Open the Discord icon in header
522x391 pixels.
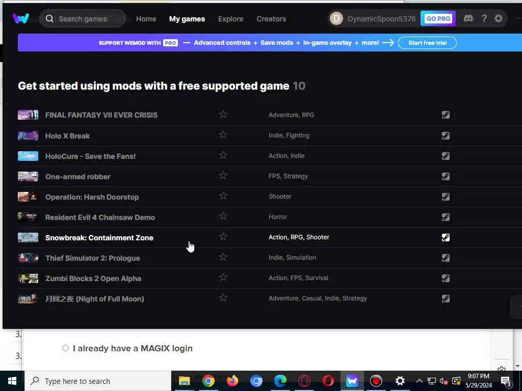[x=468, y=18]
